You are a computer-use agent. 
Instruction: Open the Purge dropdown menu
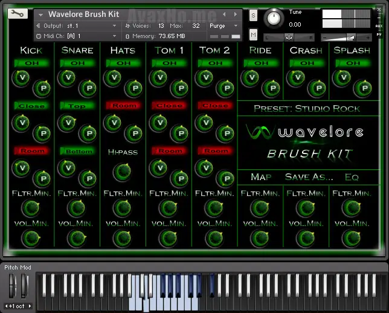click(223, 26)
